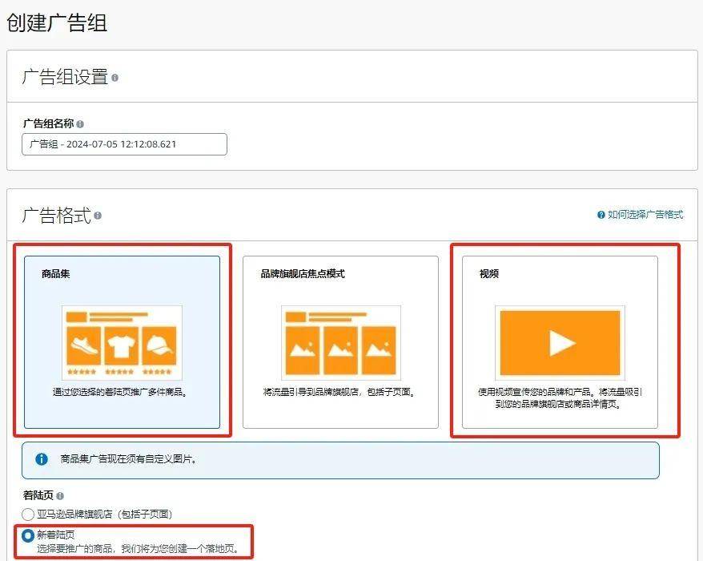703x561 pixels.
Task: Click the info icon next to 着陆页
Action: coord(60,496)
